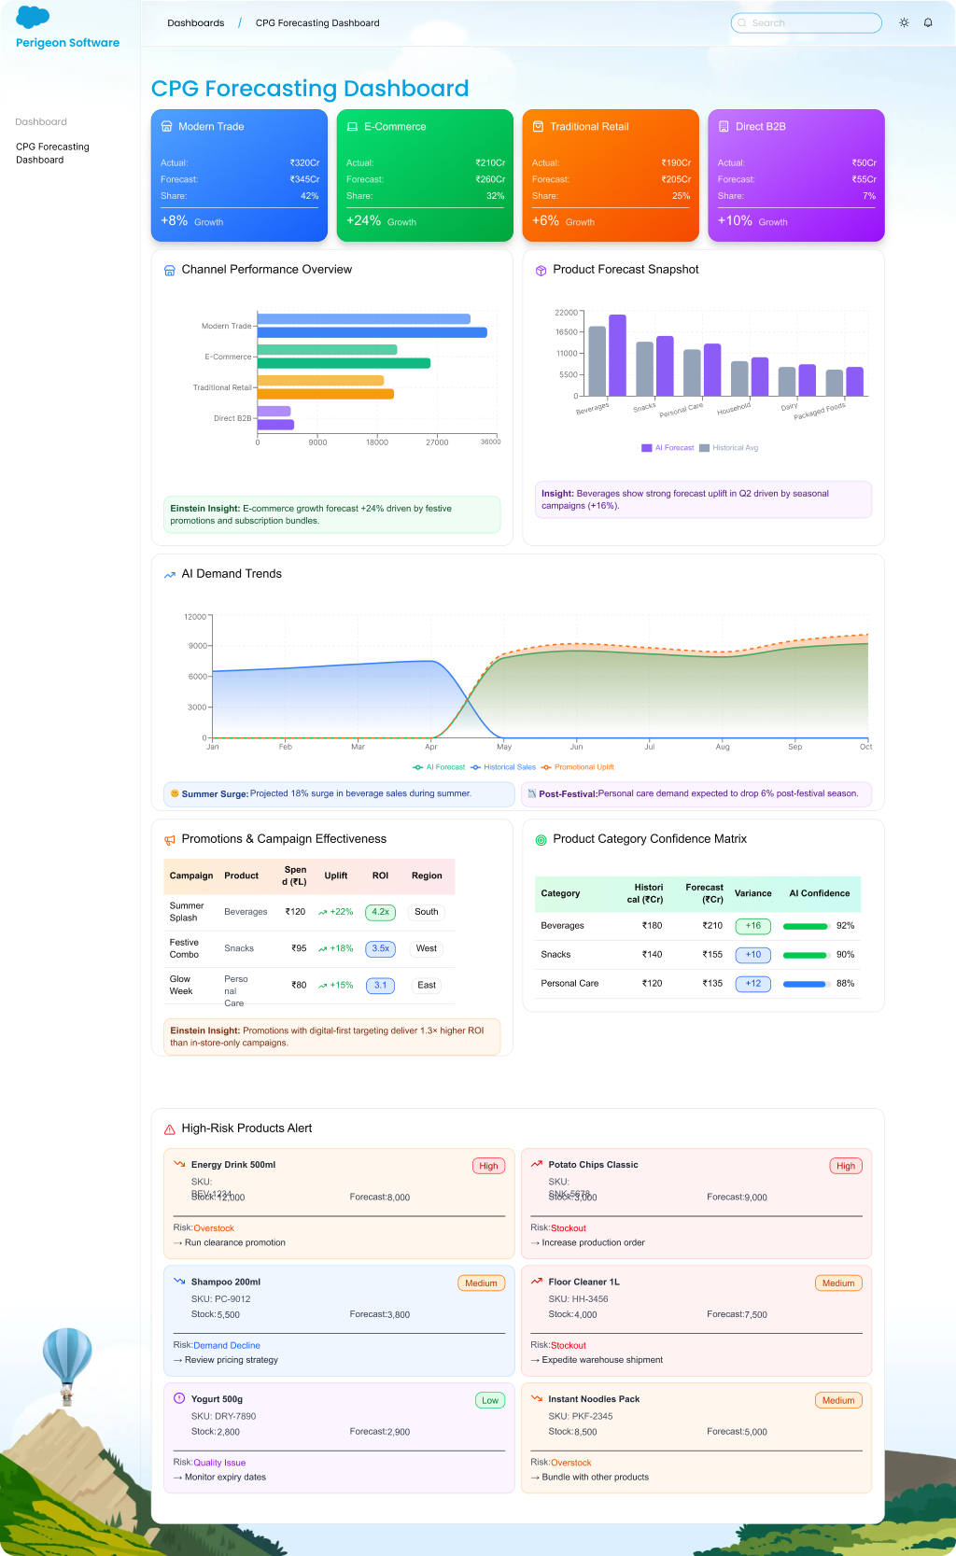Click the Traditional Retail bag icon
The image size is (956, 1556).
(538, 127)
